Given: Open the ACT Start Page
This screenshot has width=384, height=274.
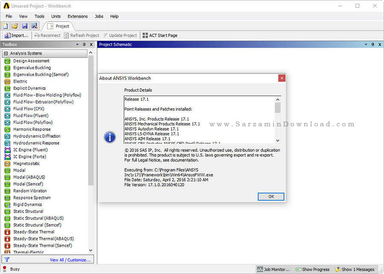Looking at the screenshot, I should point(160,35).
